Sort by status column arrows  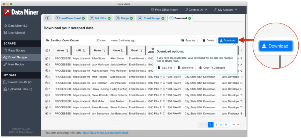pos(67,51)
